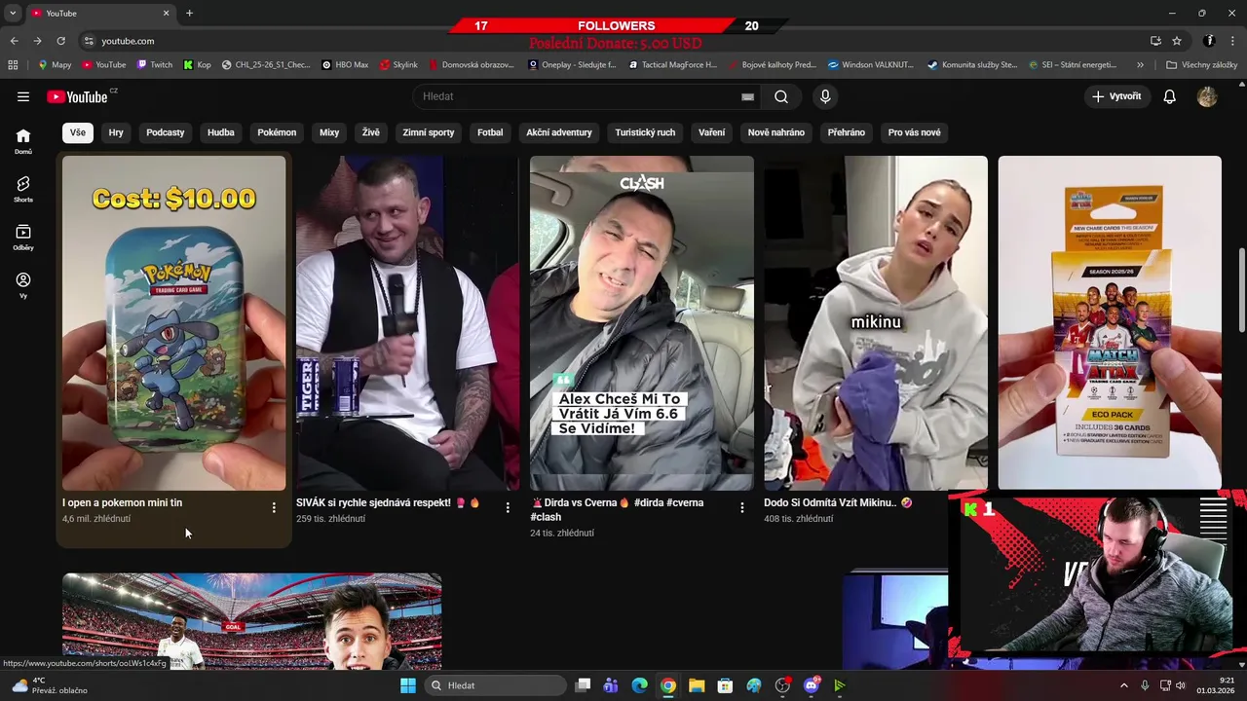Open the HBO Max bookmark

345,65
